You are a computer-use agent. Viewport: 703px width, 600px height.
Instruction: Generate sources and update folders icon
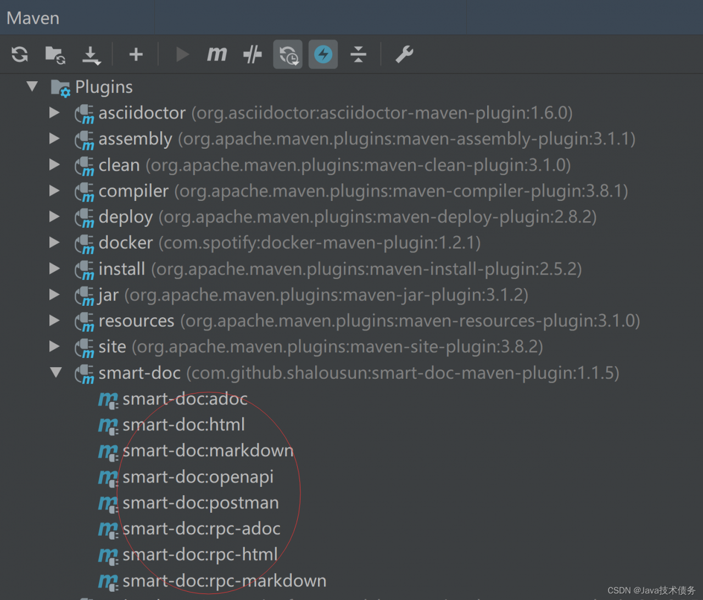(x=55, y=55)
